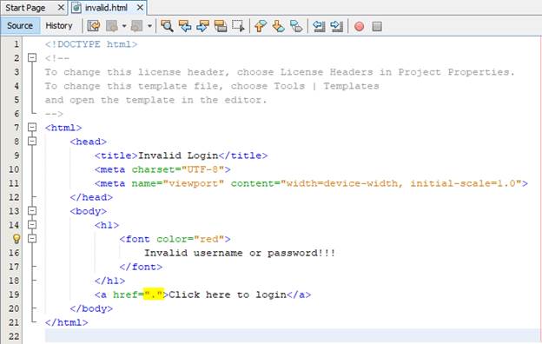Click Stop Macro Recording square icon
Screen dimensions: 542x344
pyautogui.click(x=377, y=26)
